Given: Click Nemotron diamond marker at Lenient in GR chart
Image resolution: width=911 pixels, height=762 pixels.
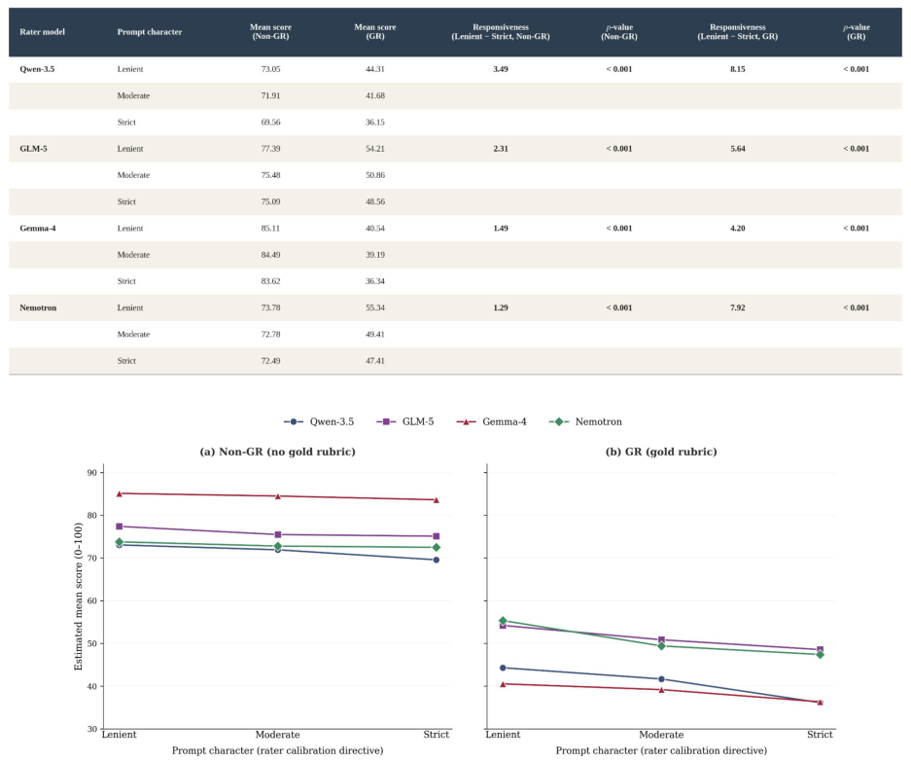Looking at the screenshot, I should pos(504,621).
